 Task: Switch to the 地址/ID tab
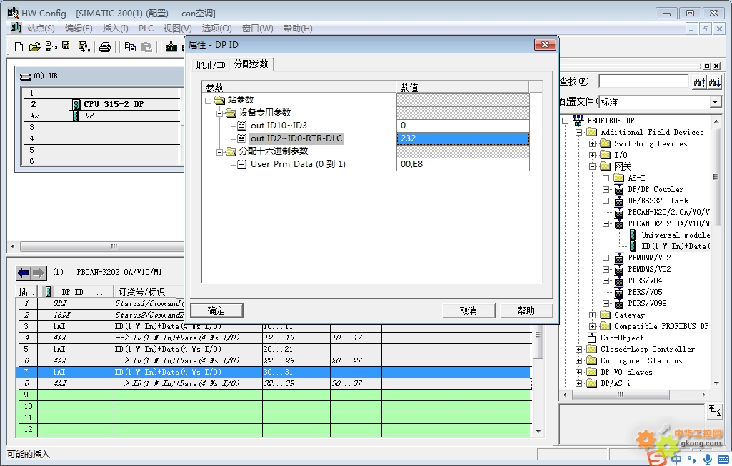[x=211, y=65]
